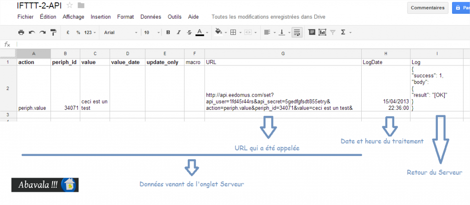Insert a chart from toolbar
The image size is (470, 205).
[322, 32]
